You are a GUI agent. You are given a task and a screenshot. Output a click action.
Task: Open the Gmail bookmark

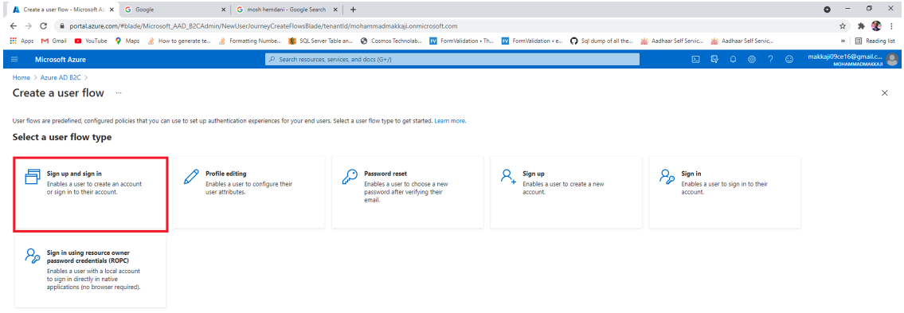tap(53, 41)
